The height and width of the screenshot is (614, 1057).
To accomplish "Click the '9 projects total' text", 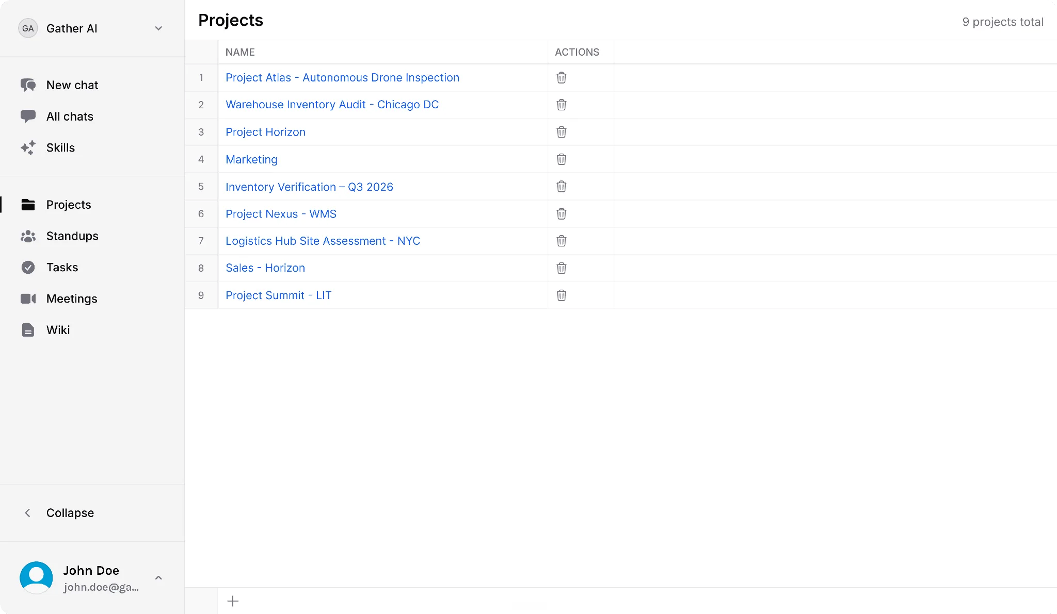I will point(1003,22).
